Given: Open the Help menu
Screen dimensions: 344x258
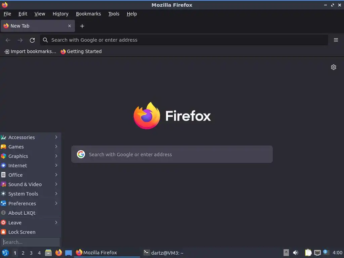Looking at the screenshot, I should tap(132, 14).
